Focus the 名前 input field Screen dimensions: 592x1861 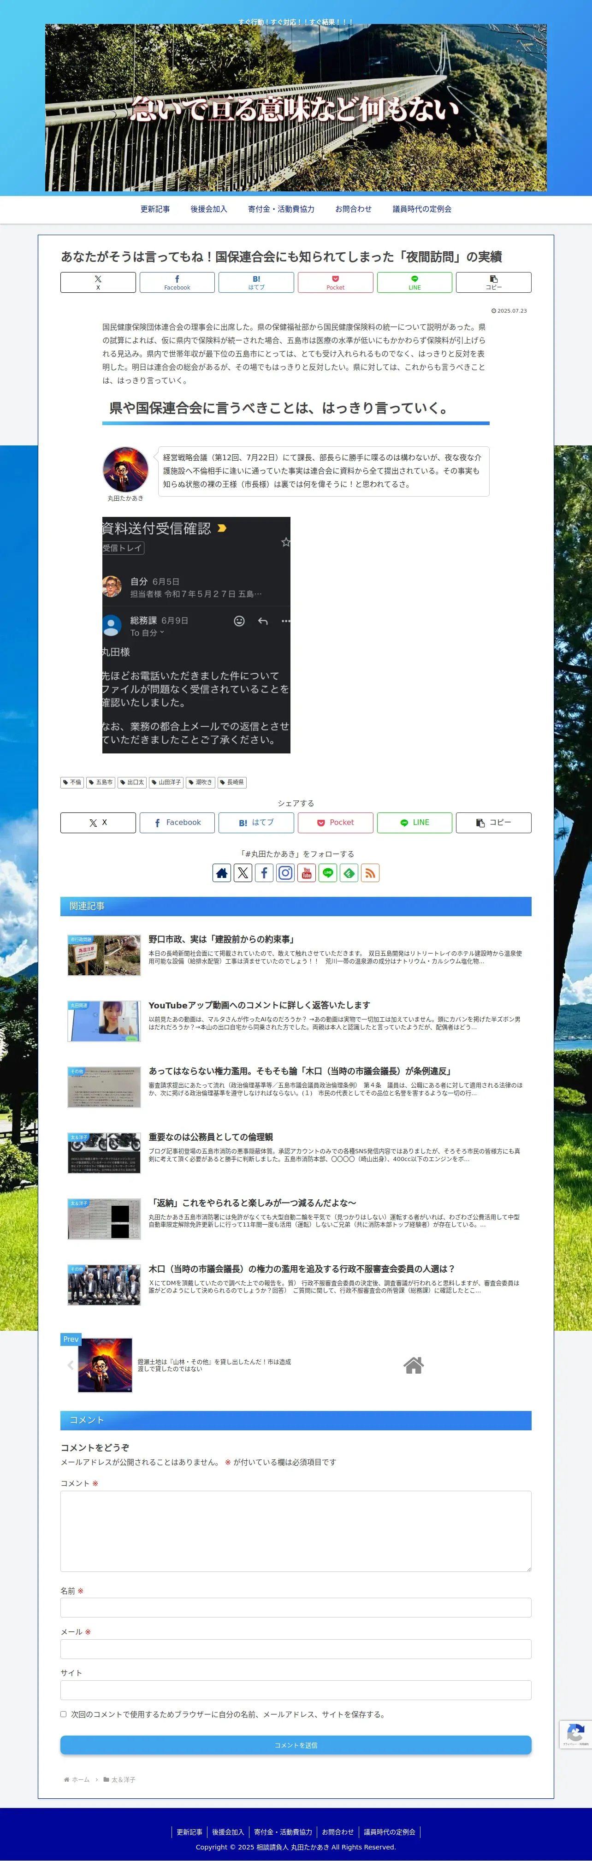(296, 1607)
